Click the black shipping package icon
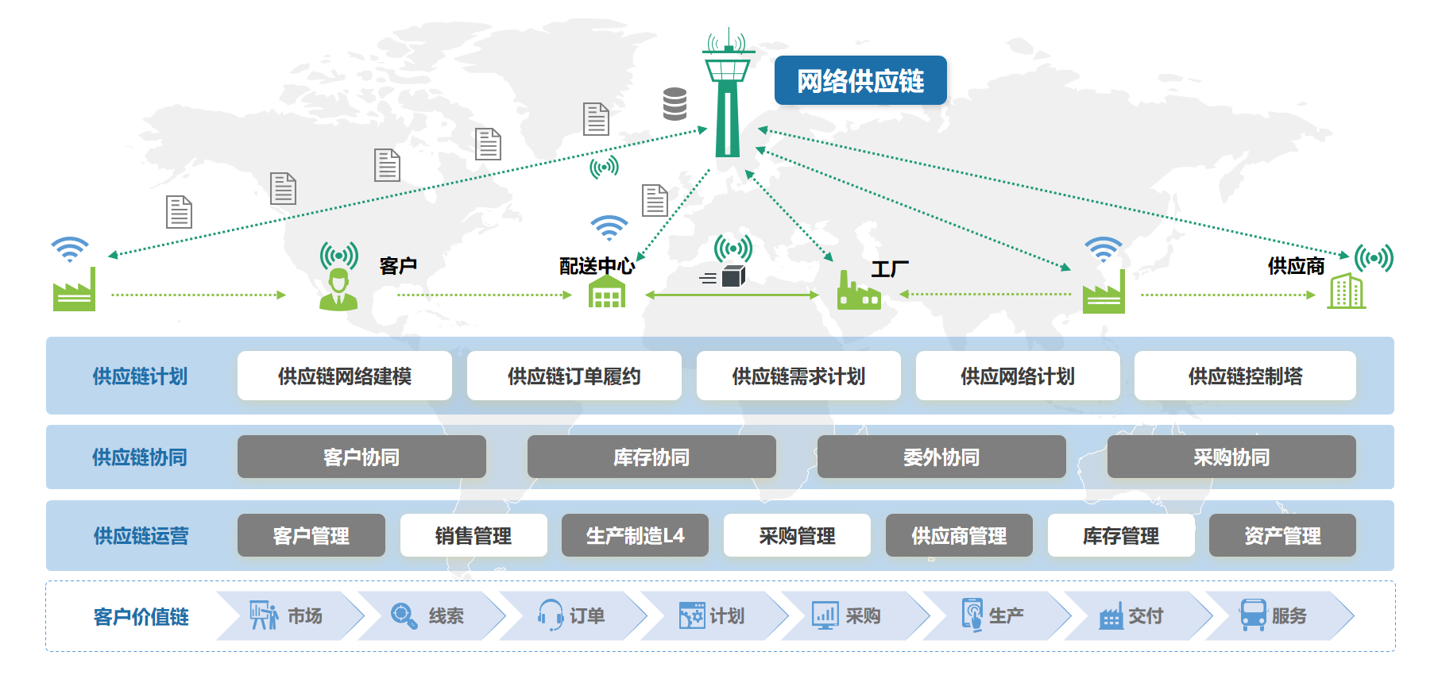Screen dimensions: 1438x698 pos(733,276)
